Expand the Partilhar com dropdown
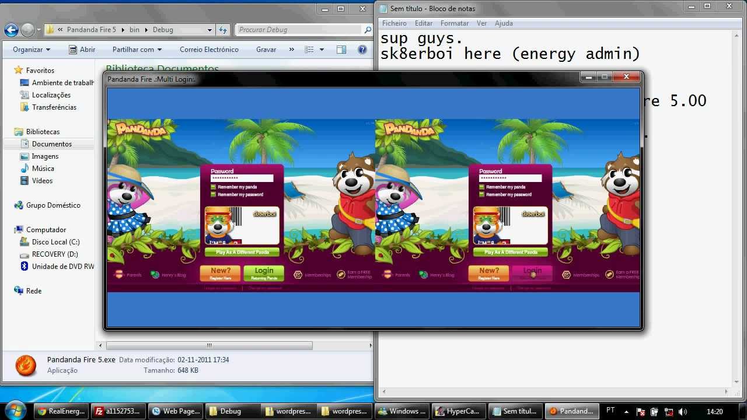Image resolution: width=747 pixels, height=420 pixels. (137, 50)
